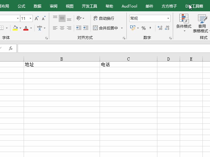Open the 开发工具 ribbon tab
This screenshot has width=210, height=157.
point(90,6)
